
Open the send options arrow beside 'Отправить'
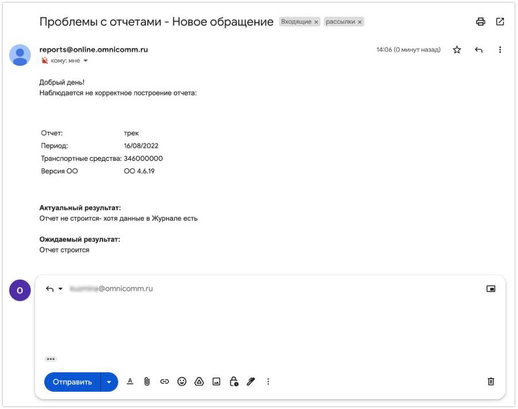point(109,382)
